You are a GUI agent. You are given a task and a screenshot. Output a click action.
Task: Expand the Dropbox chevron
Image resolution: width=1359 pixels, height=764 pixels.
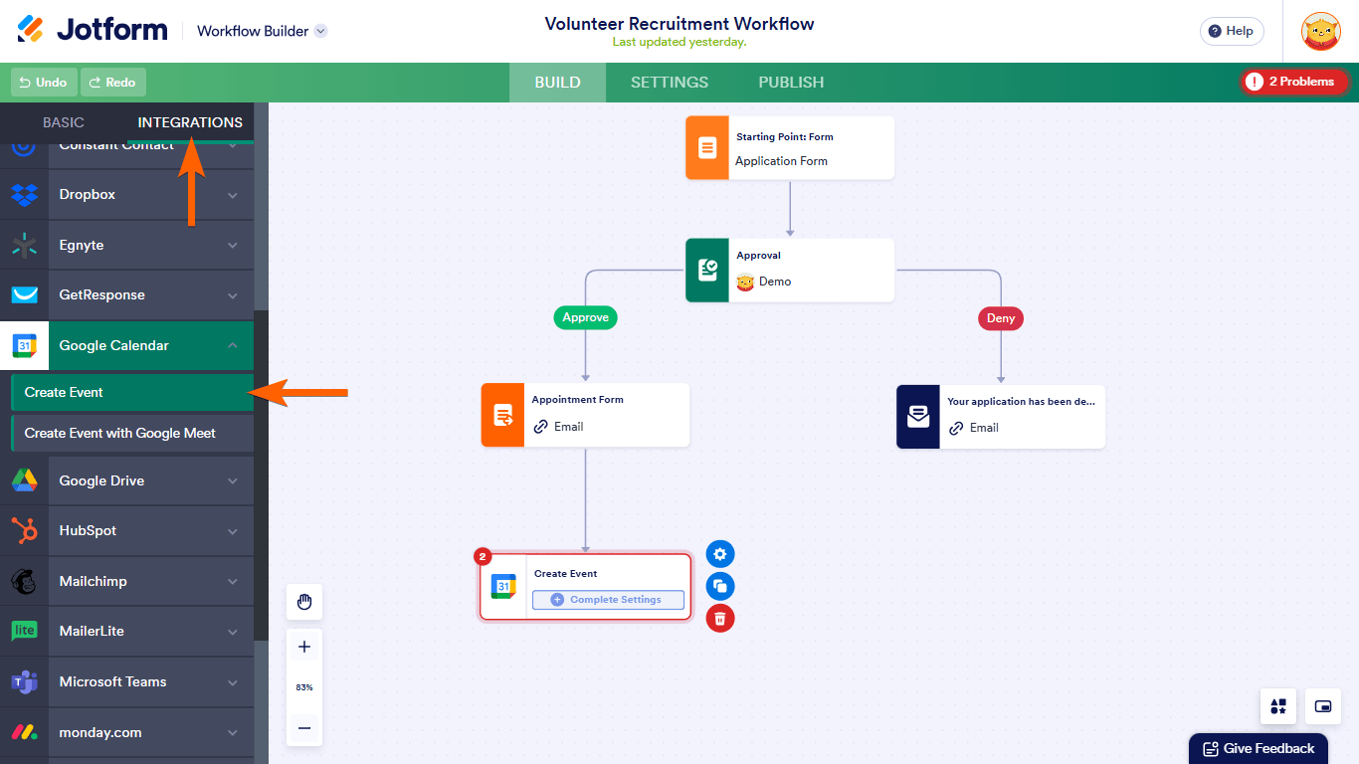coord(233,195)
